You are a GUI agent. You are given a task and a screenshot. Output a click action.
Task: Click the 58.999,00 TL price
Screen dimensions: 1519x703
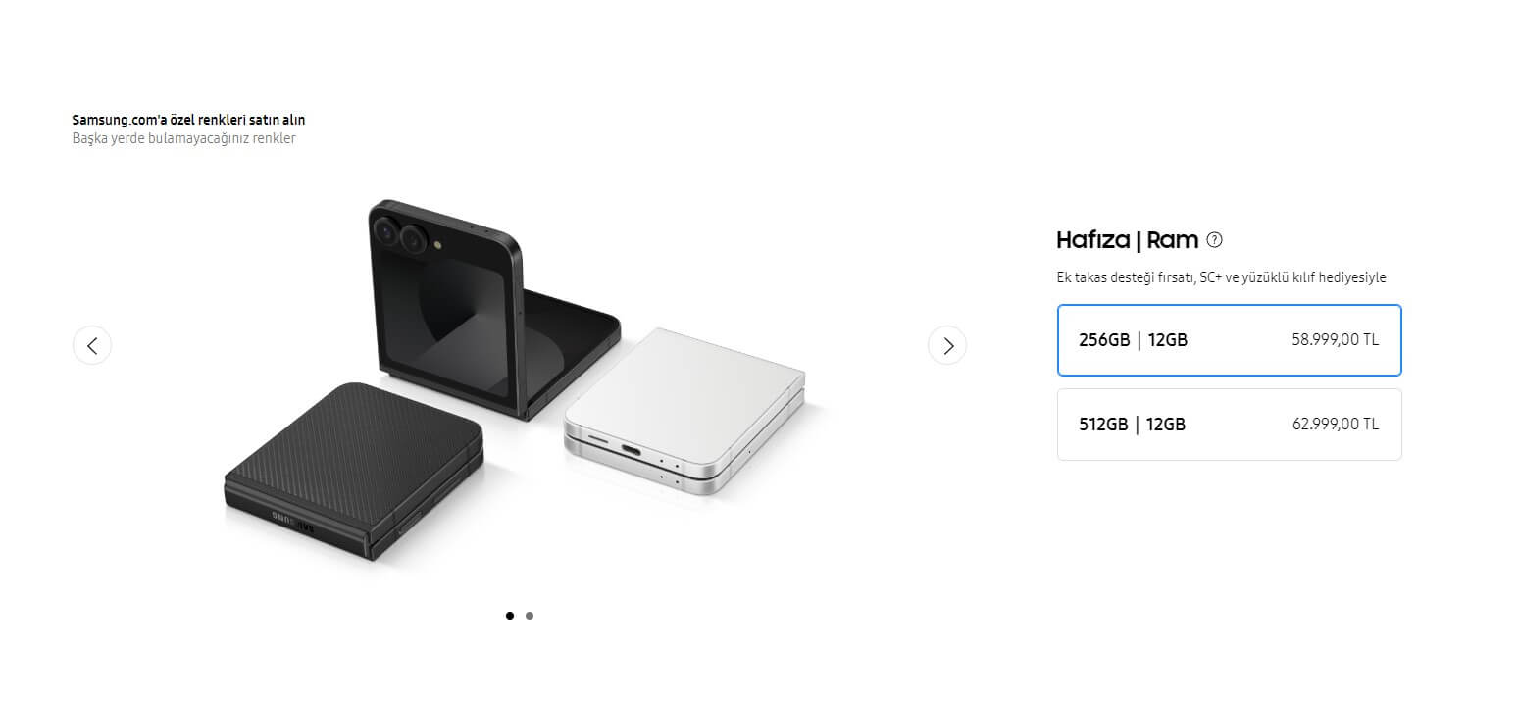[x=1336, y=340]
